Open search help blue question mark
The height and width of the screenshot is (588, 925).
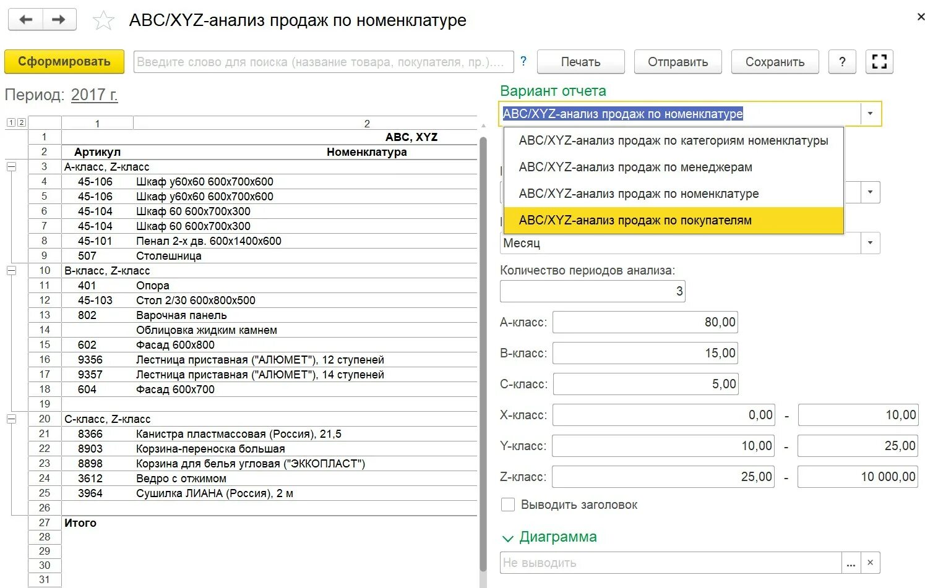(523, 61)
